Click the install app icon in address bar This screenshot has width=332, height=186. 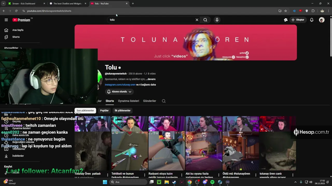coord(280,11)
